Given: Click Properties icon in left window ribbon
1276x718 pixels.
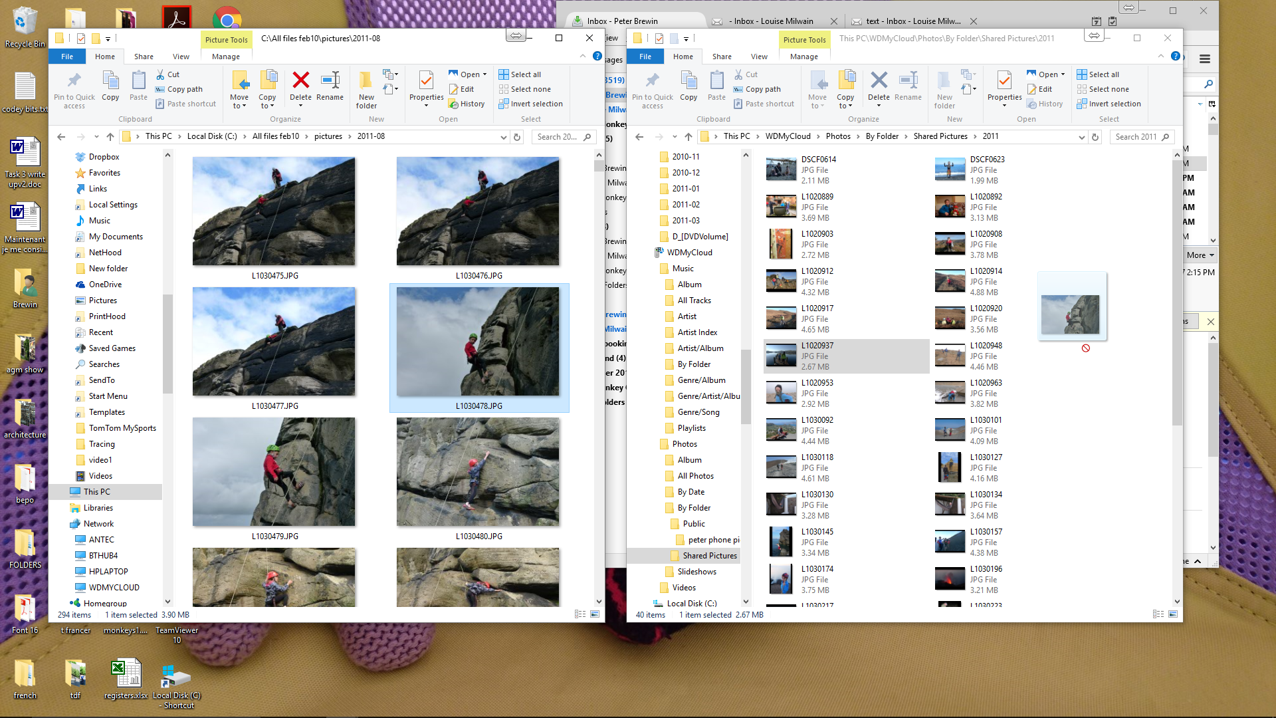Looking at the screenshot, I should point(426,81).
